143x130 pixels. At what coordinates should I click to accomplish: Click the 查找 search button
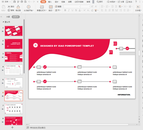(x=100, y=2)
